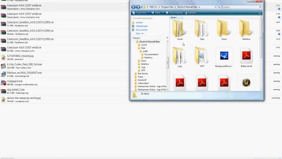Open Afbeeldingen favorite link

pyautogui.click(x=142, y=26)
